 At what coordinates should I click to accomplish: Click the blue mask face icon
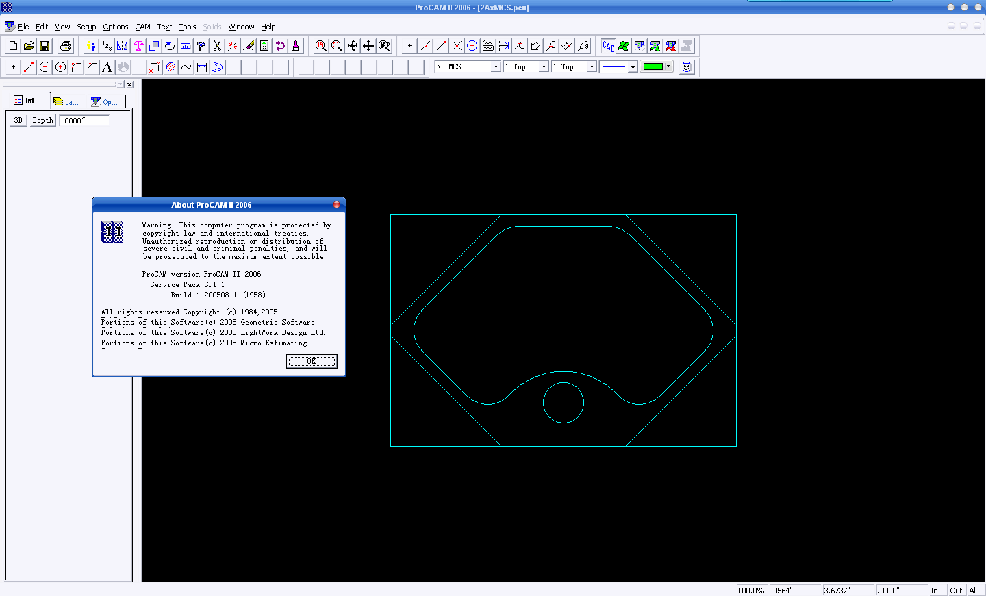(x=687, y=66)
